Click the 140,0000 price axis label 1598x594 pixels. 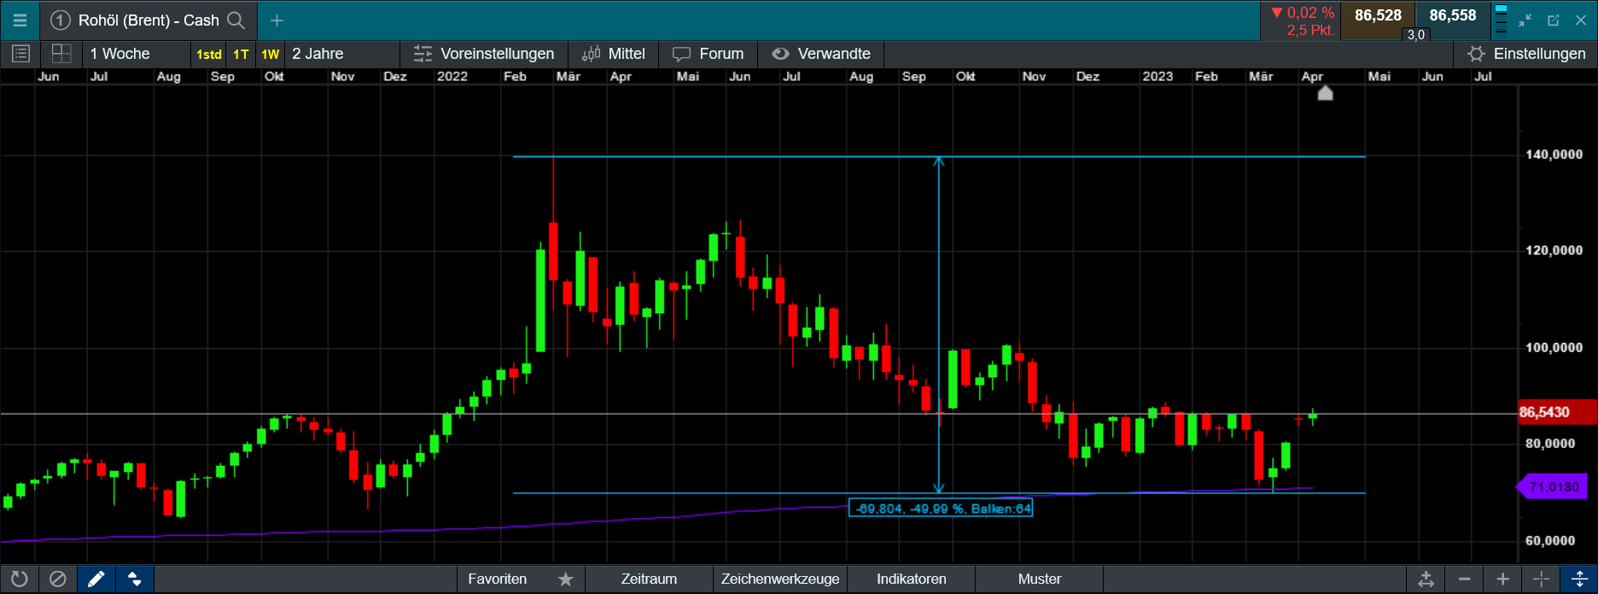tap(1554, 154)
